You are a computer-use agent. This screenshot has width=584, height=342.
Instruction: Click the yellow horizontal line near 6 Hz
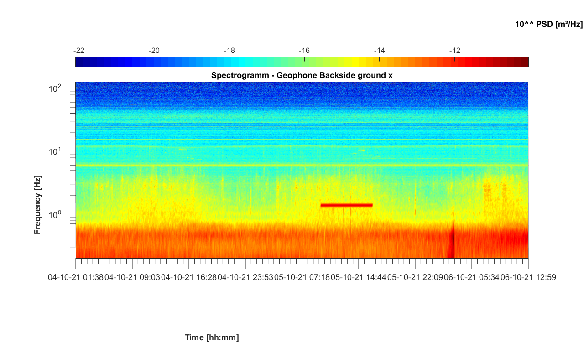point(301,165)
